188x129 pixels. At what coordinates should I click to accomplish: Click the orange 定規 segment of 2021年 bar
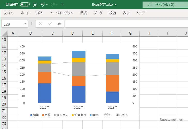click(113, 83)
